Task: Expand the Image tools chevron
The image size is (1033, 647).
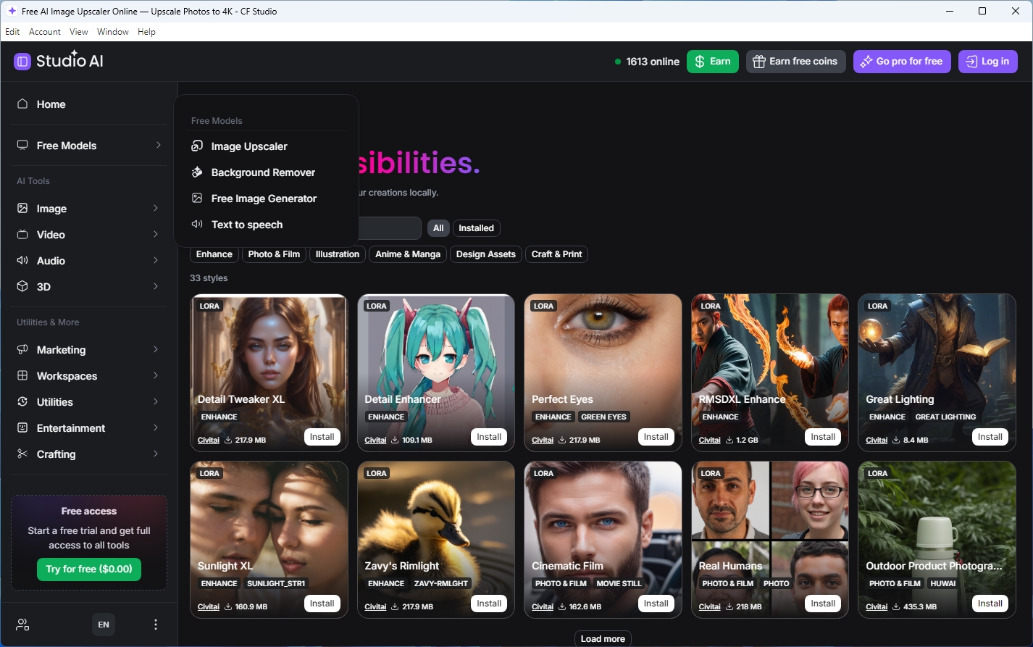Action: coord(156,208)
